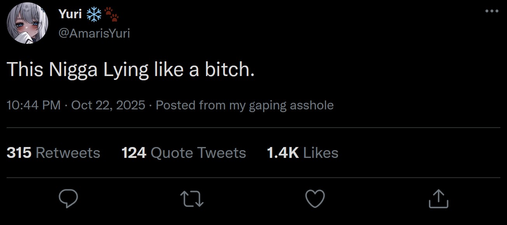Click the Oct 22, 2025 date
The width and height of the screenshot is (507, 225).
click(108, 105)
